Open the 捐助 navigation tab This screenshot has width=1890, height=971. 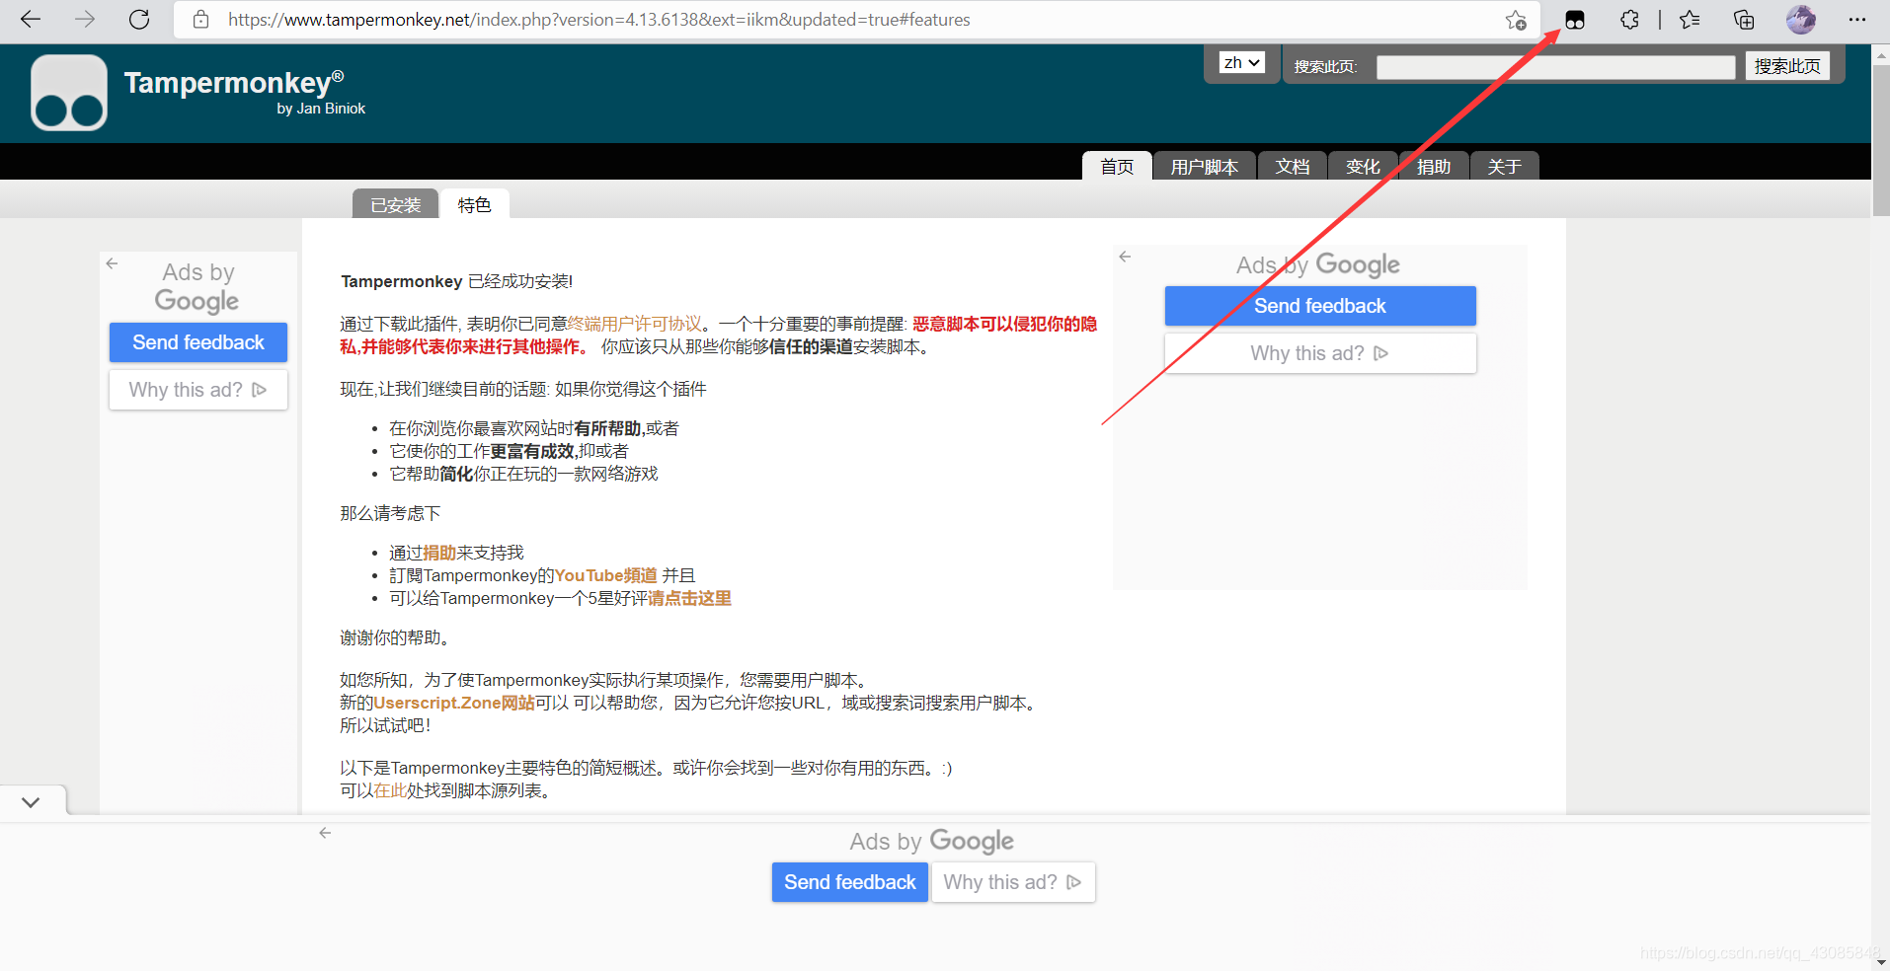pos(1434,166)
